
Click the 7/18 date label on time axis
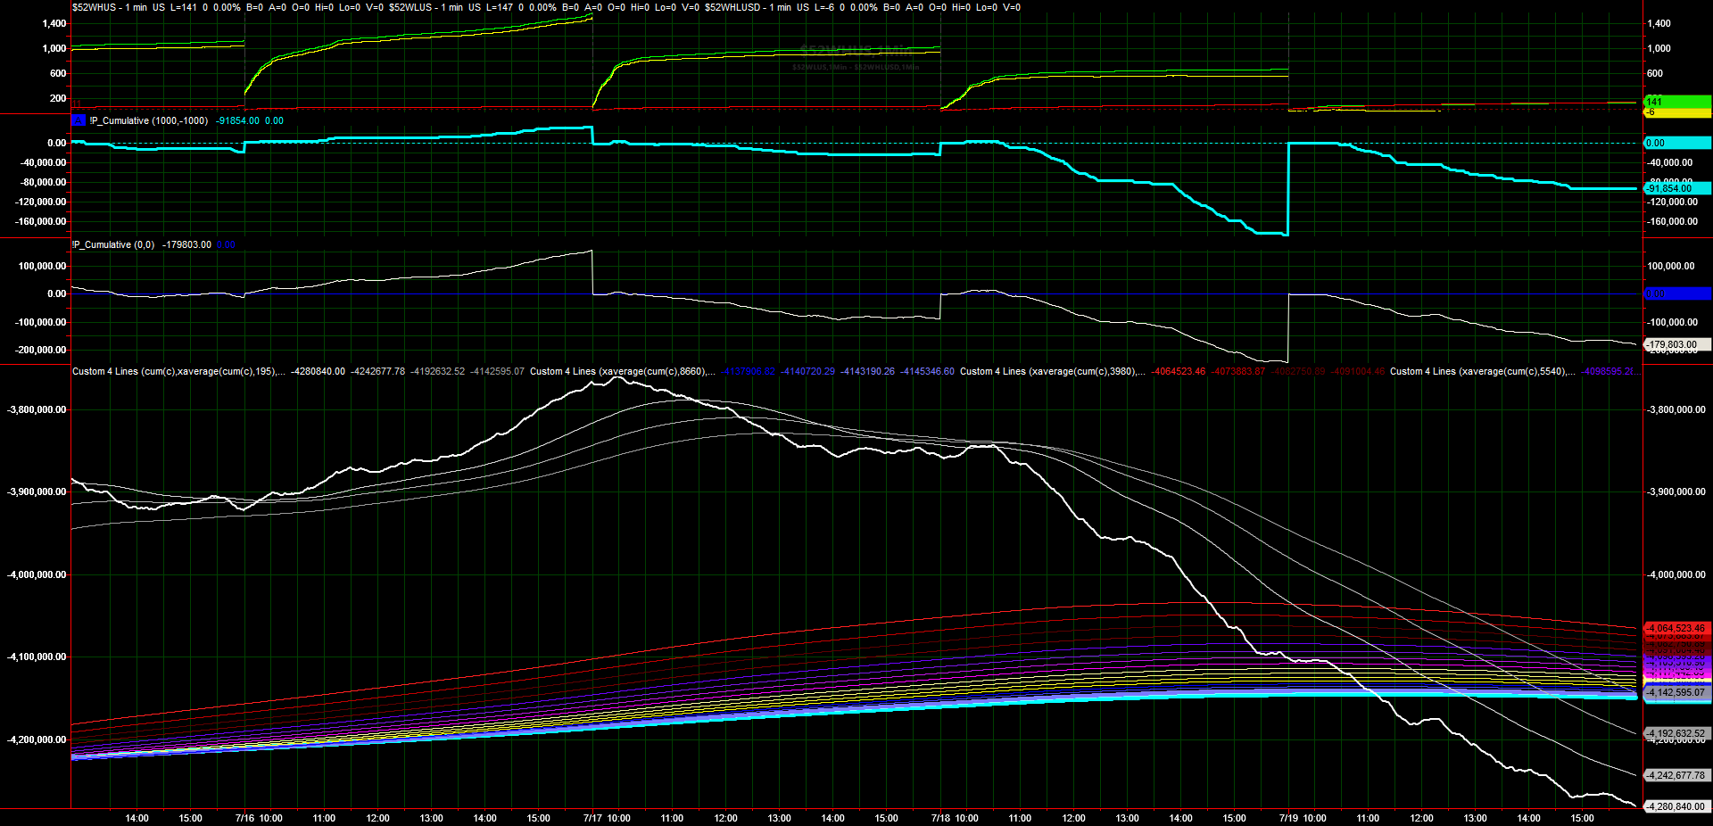pos(940,818)
